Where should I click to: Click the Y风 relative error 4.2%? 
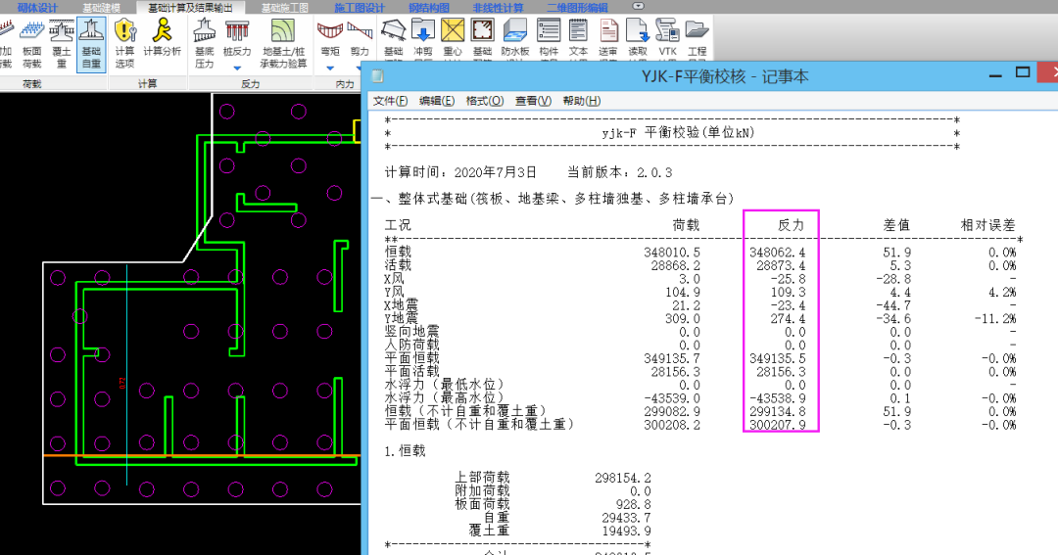point(1002,292)
